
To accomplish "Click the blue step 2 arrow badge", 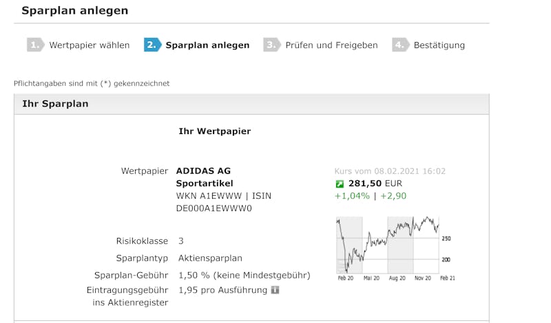I will pyautogui.click(x=152, y=45).
